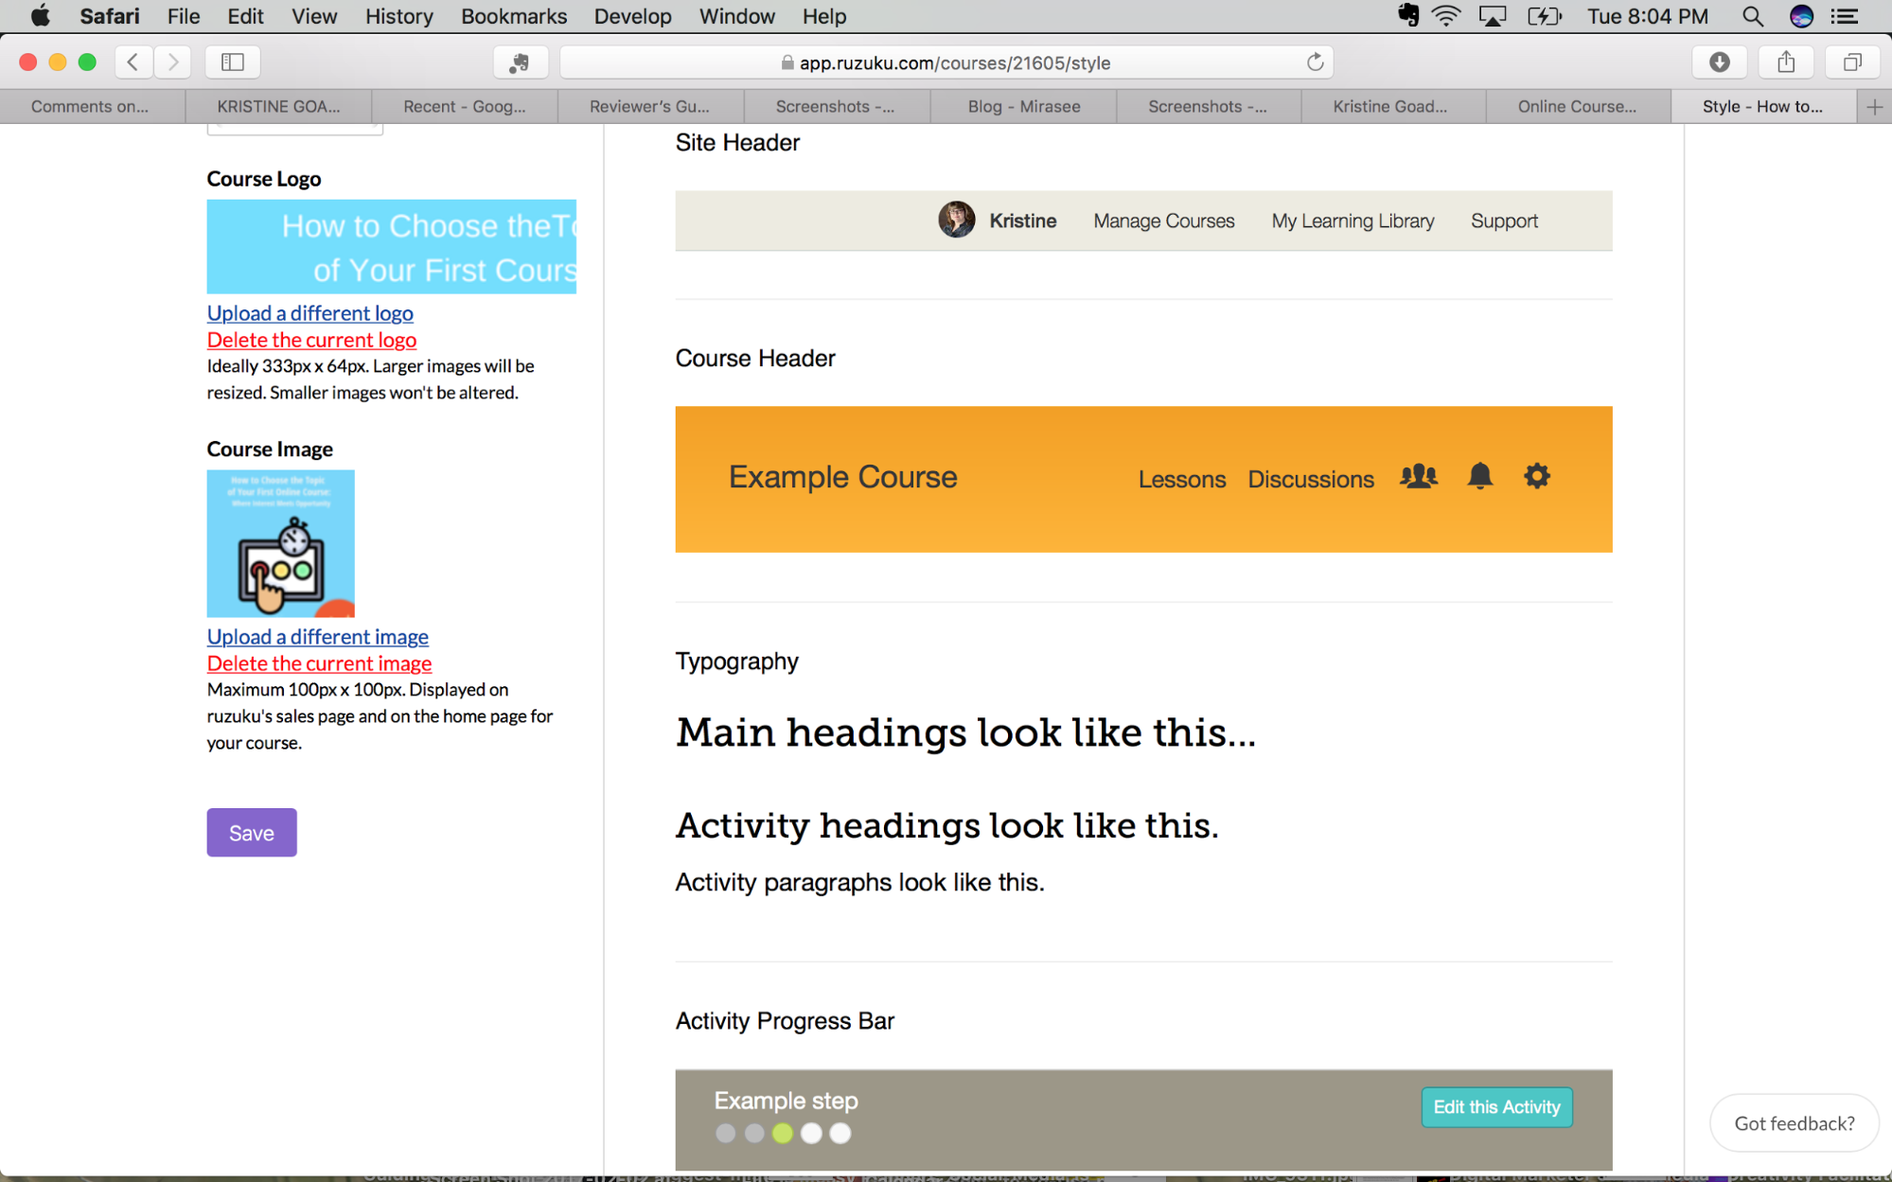Click the last white progress dot

click(840, 1133)
